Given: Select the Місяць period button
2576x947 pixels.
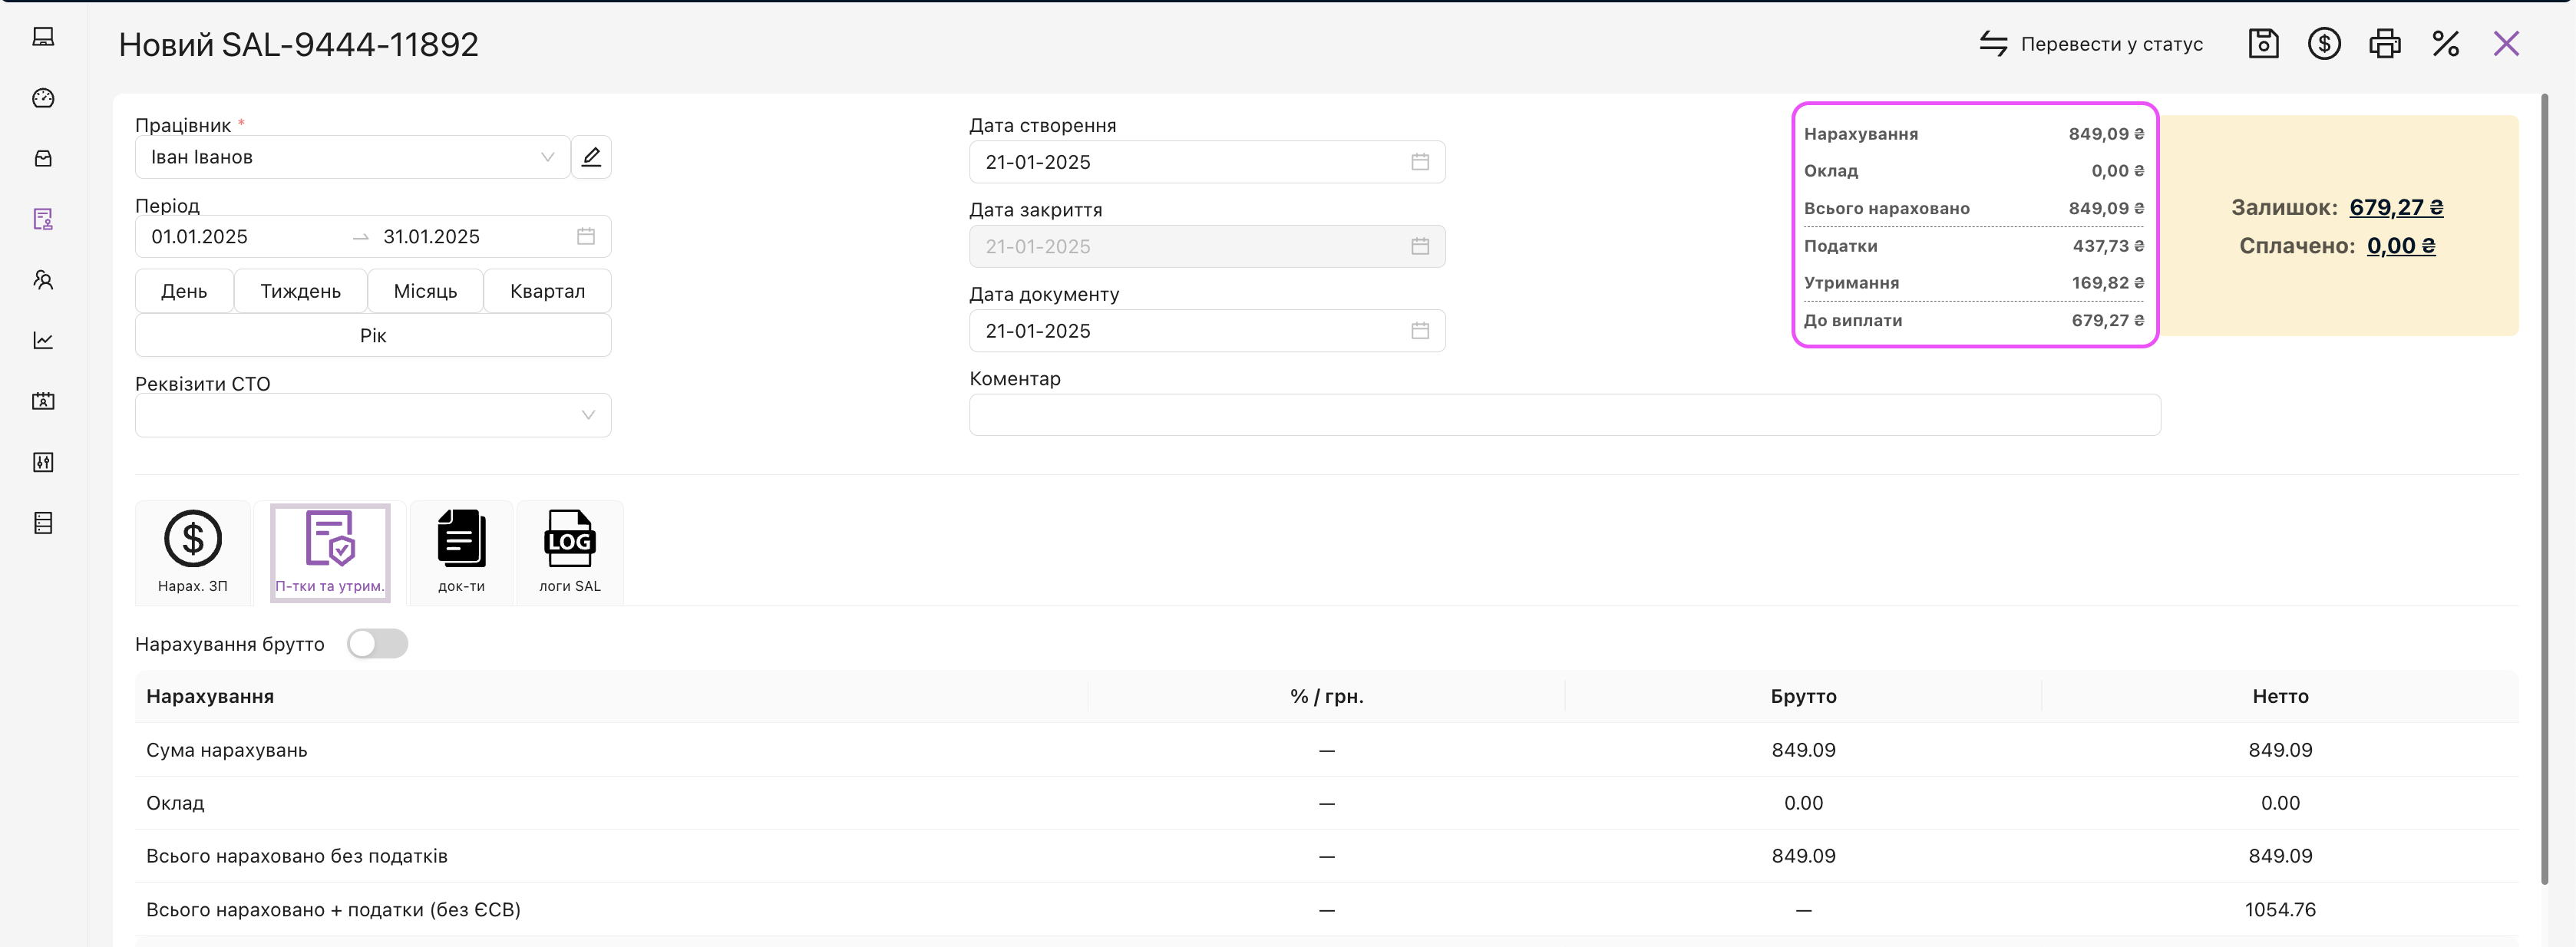Looking at the screenshot, I should 425,291.
